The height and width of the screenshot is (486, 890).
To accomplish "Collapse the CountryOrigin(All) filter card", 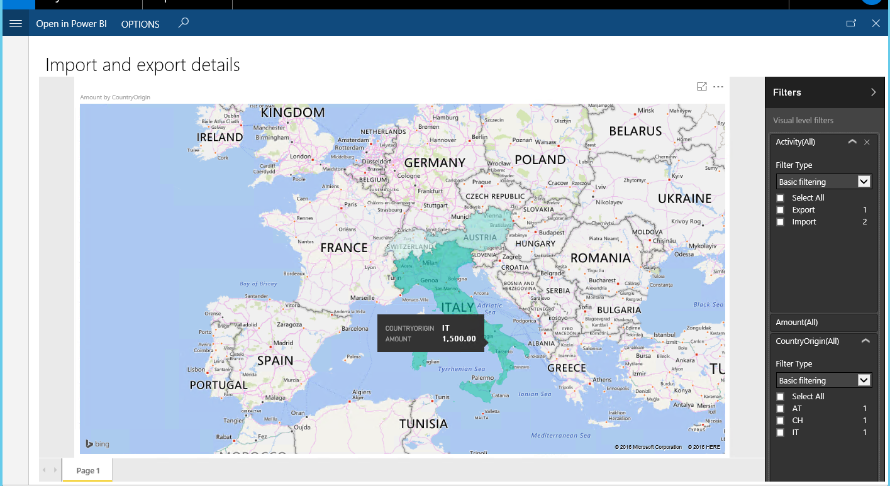I will click(x=865, y=341).
